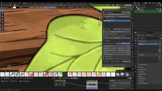Open the Mix blend mode dropdown
The width and height of the screenshot is (162, 91).
tap(24, 7)
